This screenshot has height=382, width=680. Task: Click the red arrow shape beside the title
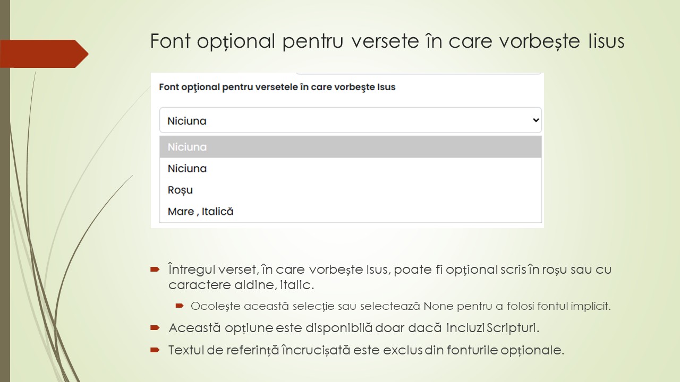[x=44, y=54]
